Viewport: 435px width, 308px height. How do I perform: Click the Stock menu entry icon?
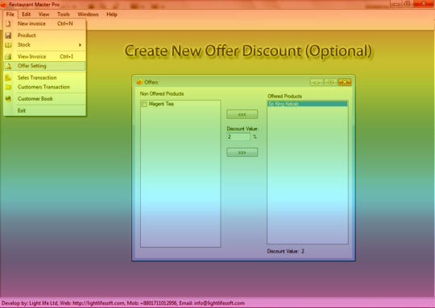tap(8, 44)
